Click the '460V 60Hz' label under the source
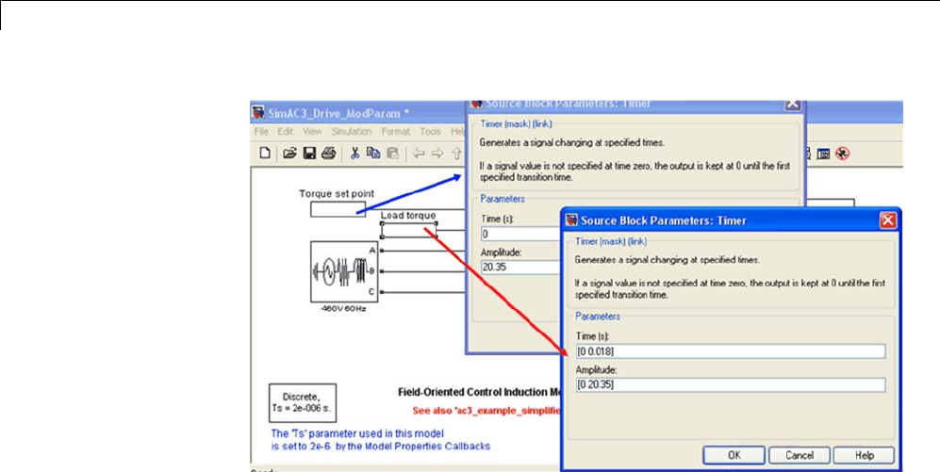This screenshot has width=940, height=472. coord(343,308)
